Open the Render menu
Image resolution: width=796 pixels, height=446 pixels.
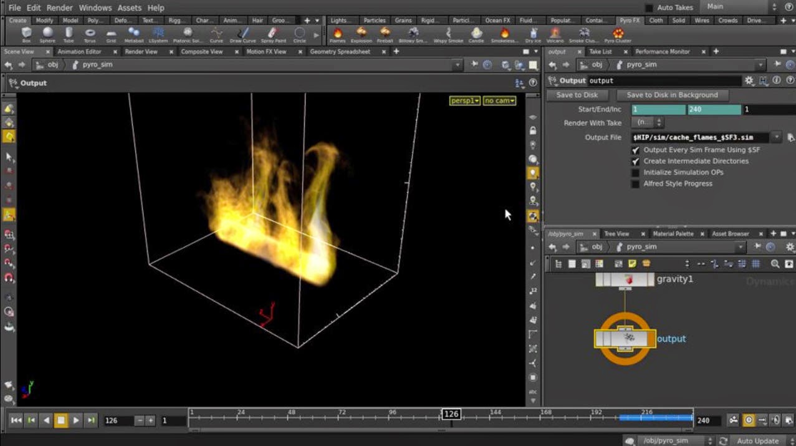[59, 7]
